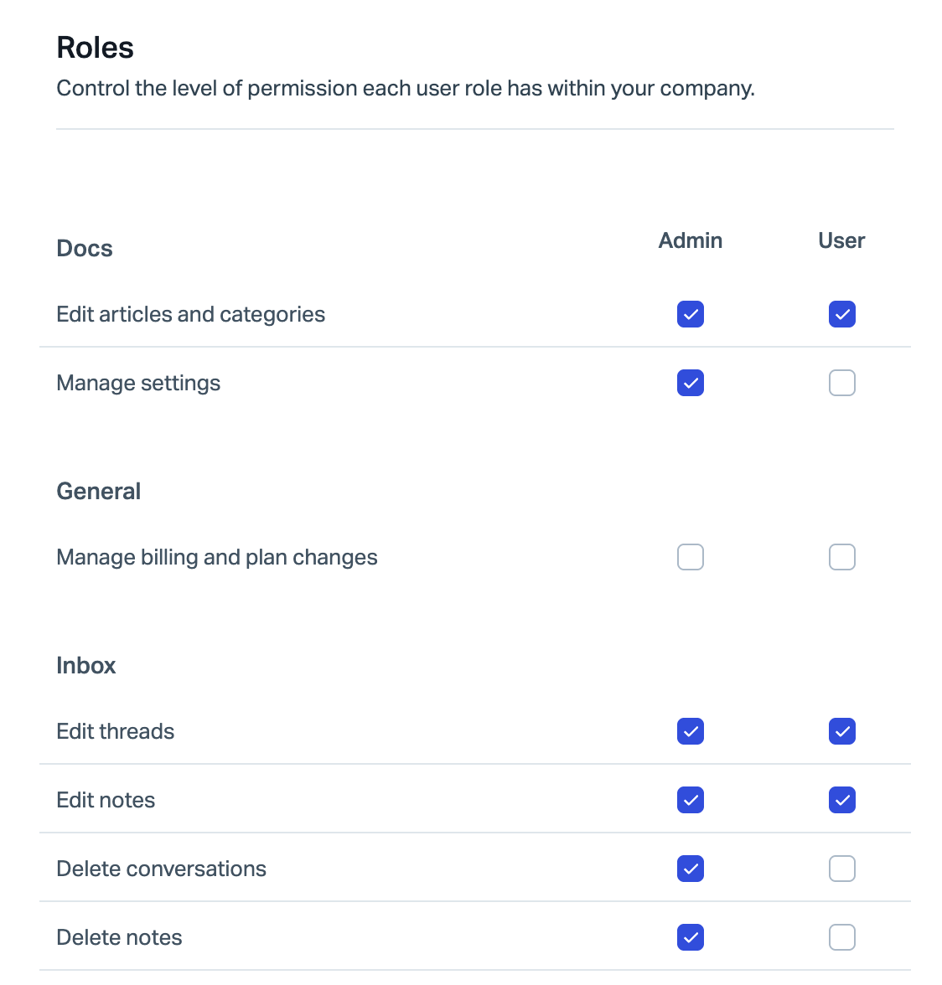
Task: Enable User checkbox for Manage billing and plan changes
Action: 841,557
